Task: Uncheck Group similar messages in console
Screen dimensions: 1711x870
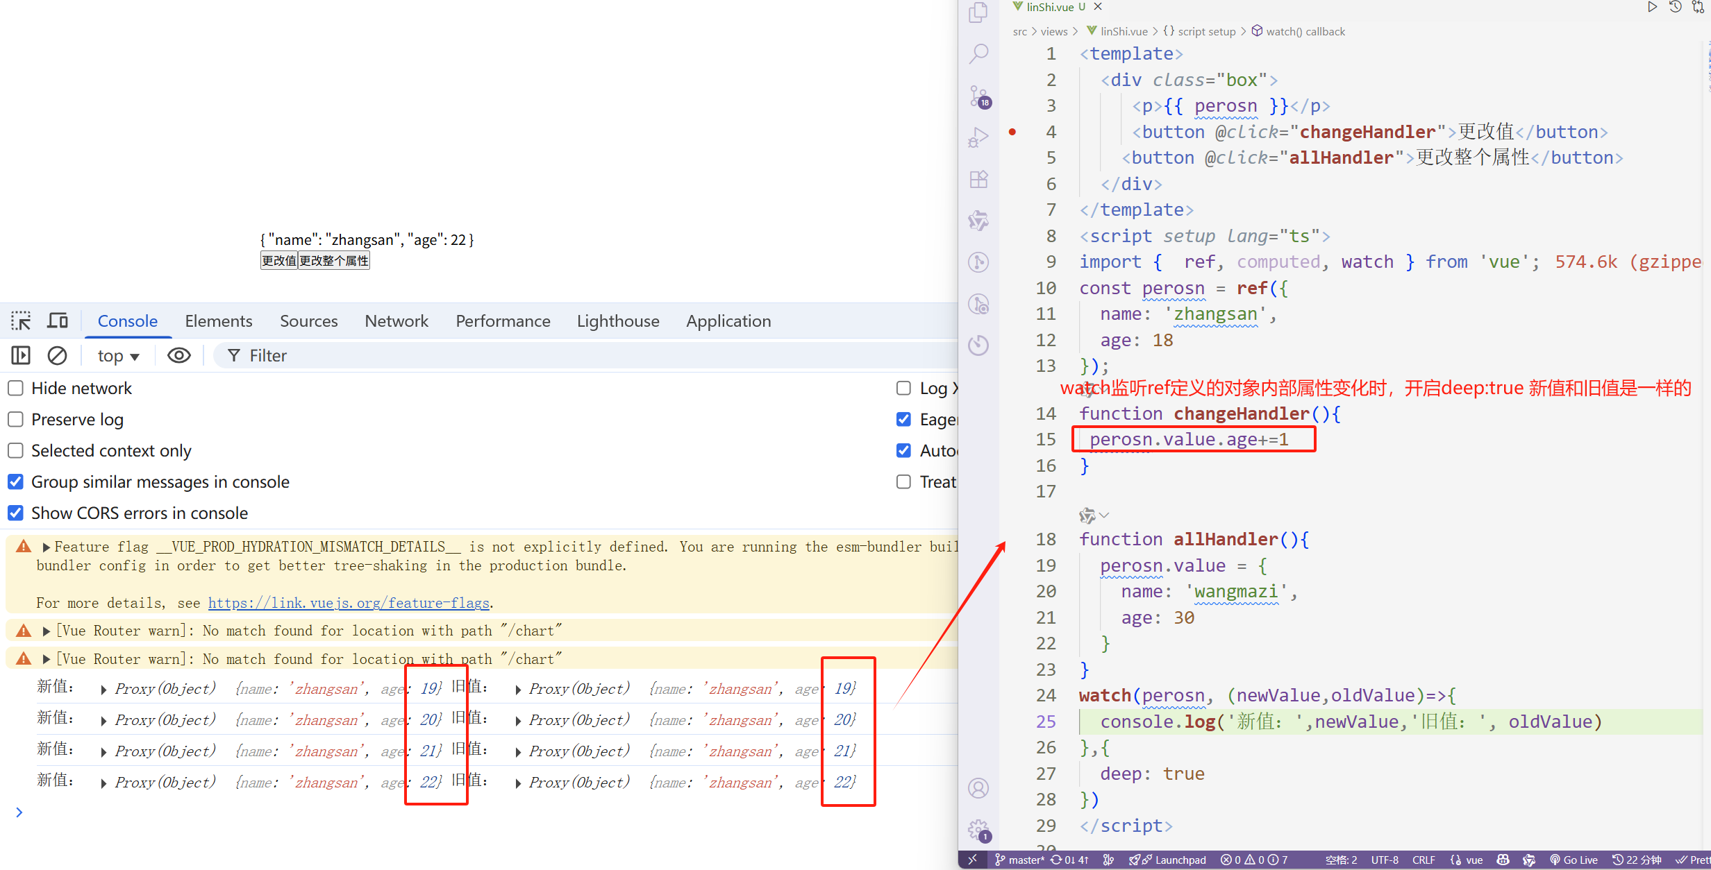Action: (x=16, y=481)
